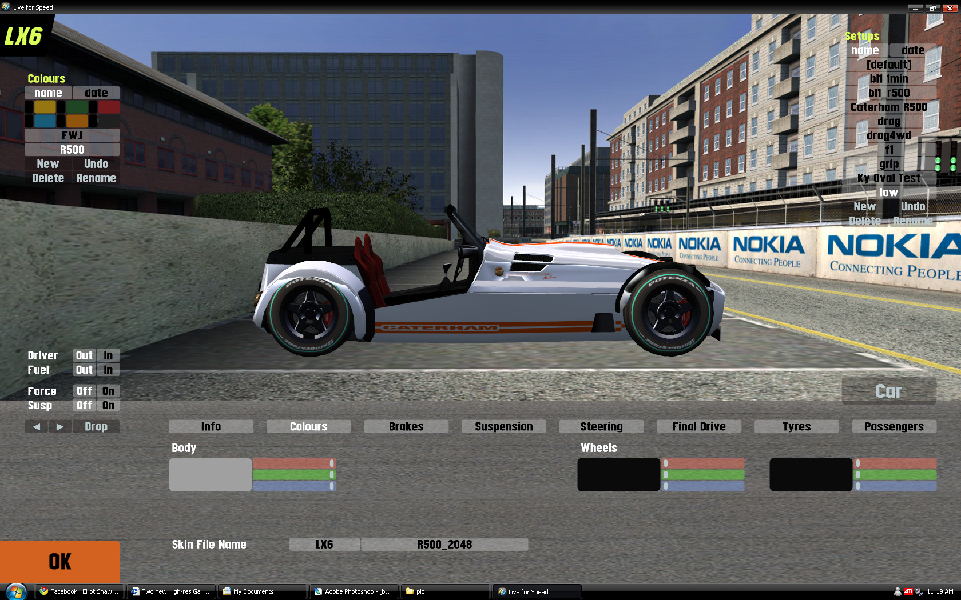Turn Susp On
Viewport: 961px width, 600px height.
(108, 405)
